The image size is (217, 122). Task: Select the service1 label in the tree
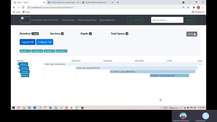23,64
